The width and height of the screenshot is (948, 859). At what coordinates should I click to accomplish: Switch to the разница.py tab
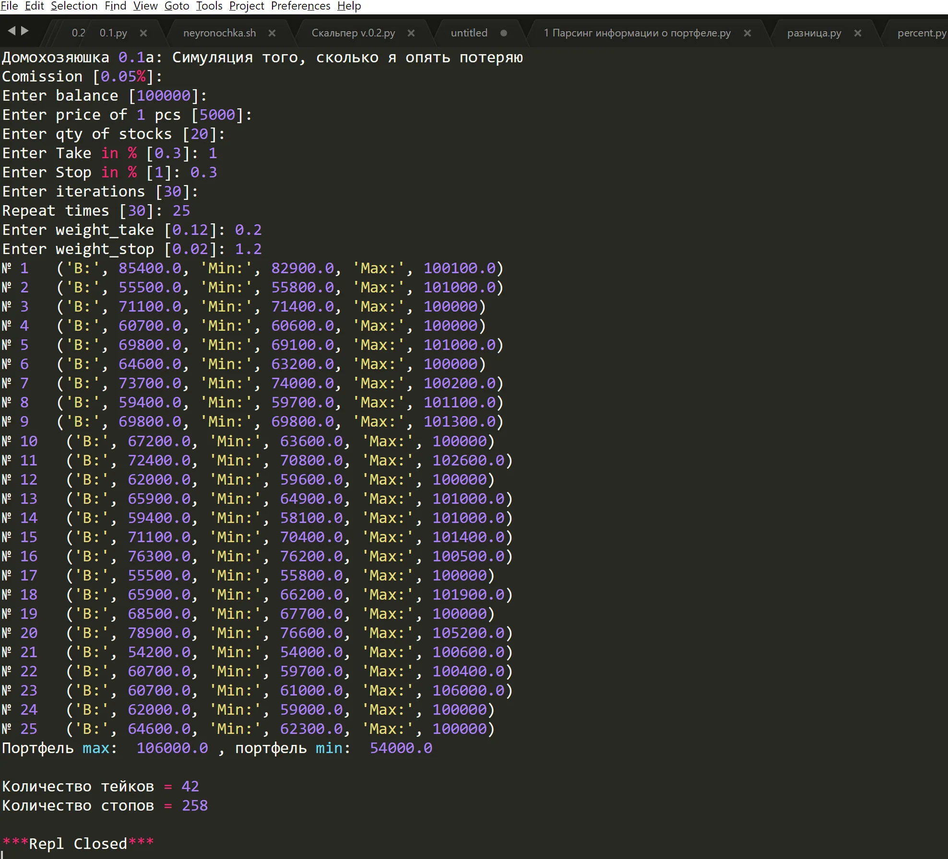(814, 33)
